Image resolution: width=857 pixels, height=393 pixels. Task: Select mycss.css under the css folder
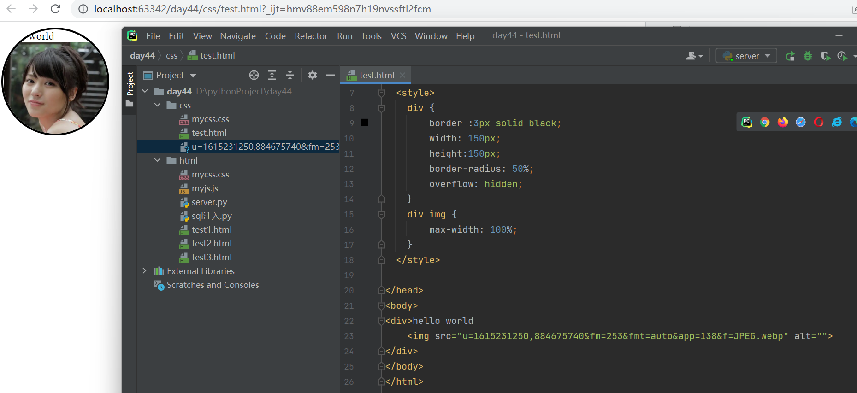pyautogui.click(x=204, y=119)
